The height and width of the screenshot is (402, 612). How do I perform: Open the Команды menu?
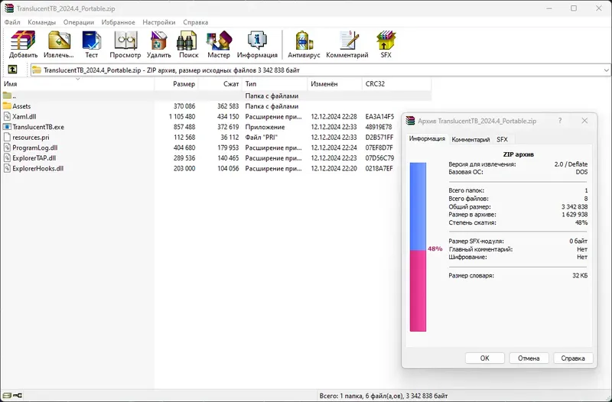click(42, 22)
